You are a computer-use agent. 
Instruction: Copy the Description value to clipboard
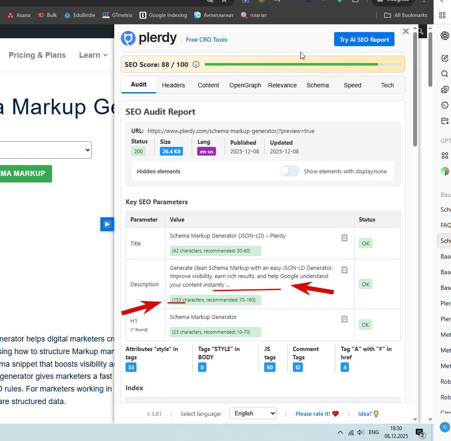[344, 270]
